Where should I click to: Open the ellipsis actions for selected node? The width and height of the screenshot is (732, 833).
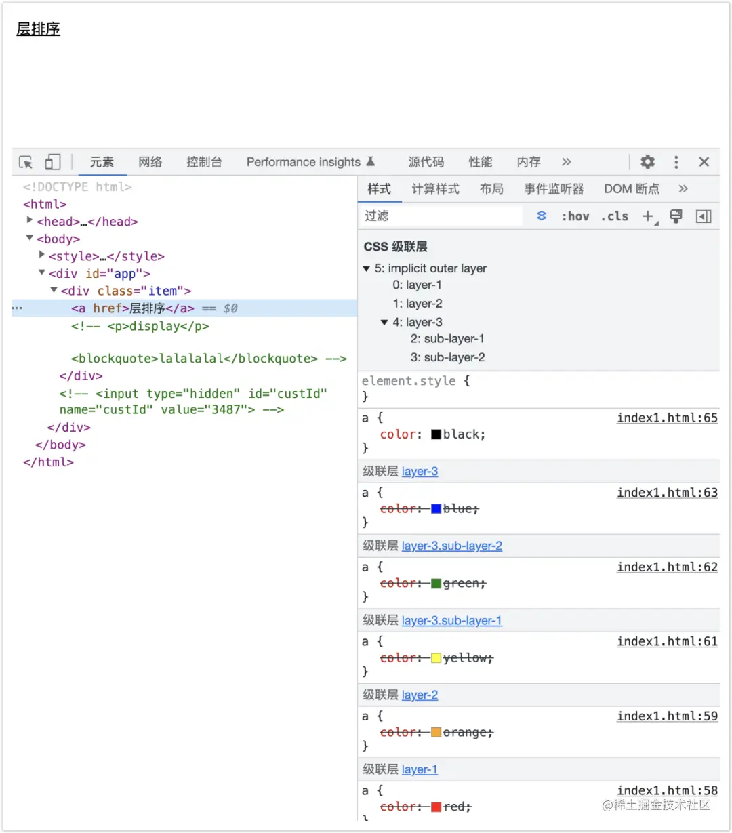[17, 308]
